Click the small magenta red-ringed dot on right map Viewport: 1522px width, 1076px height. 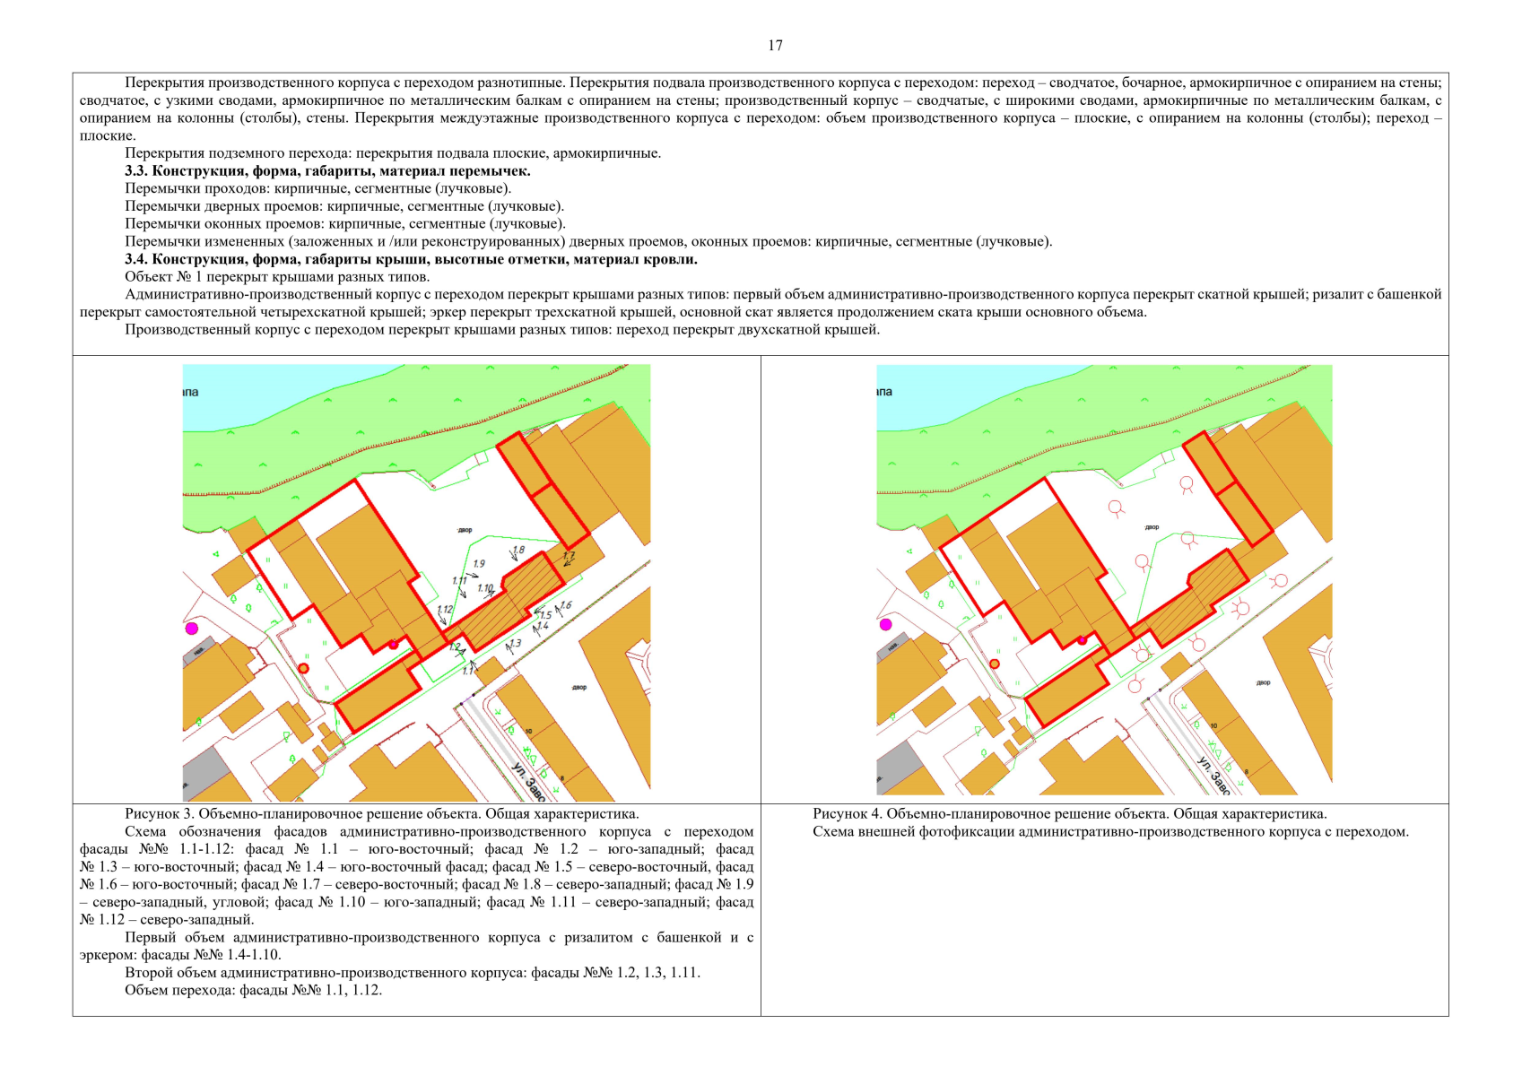point(1082,640)
